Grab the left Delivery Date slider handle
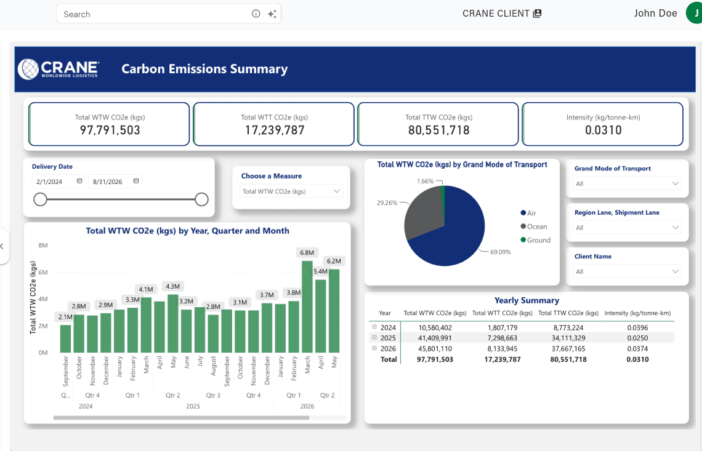Image resolution: width=702 pixels, height=453 pixels. [x=40, y=199]
